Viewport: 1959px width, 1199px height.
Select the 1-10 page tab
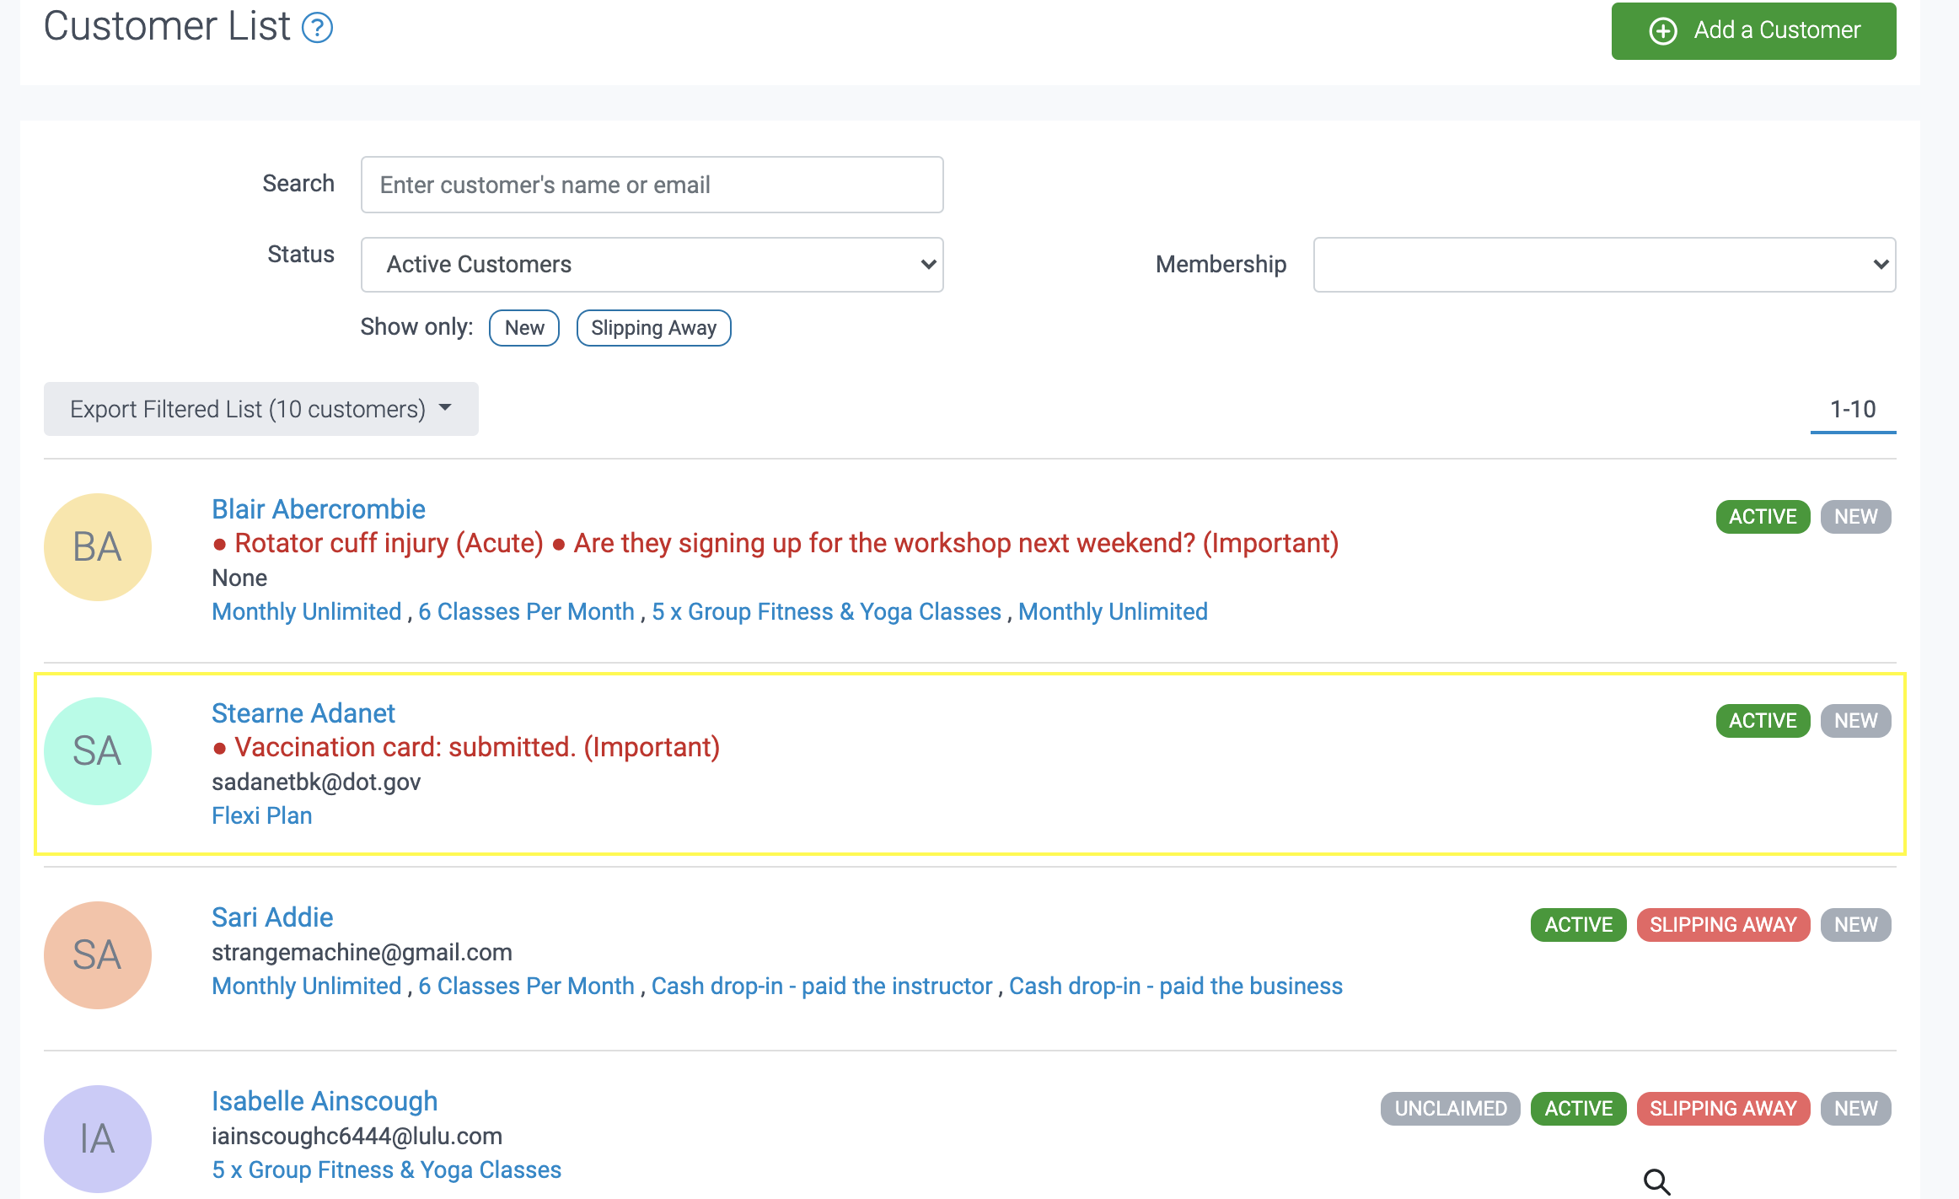(1853, 410)
